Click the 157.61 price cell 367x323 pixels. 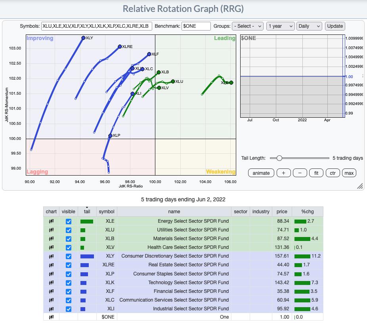click(x=282, y=256)
